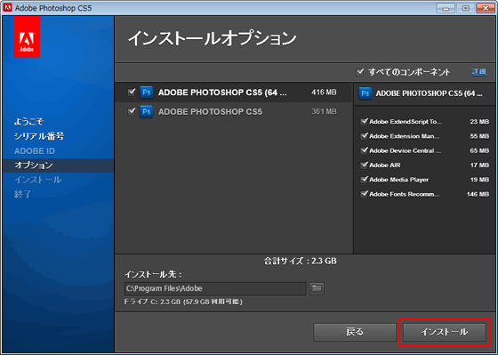Click the ドライブ C: 2.3 GB availability text

[183, 302]
